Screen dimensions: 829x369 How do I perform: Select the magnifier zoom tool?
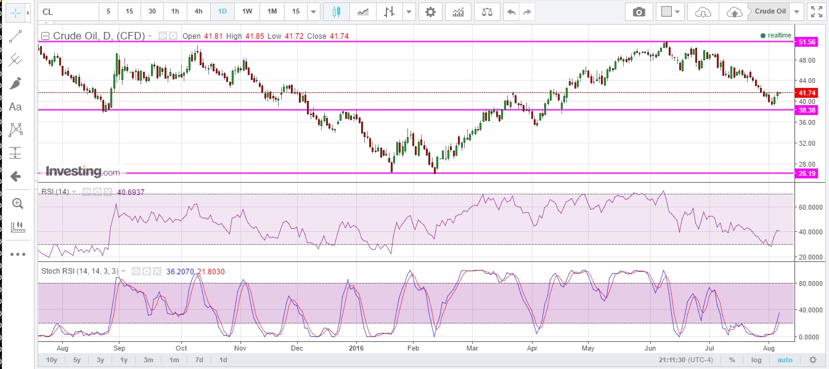pos(17,204)
